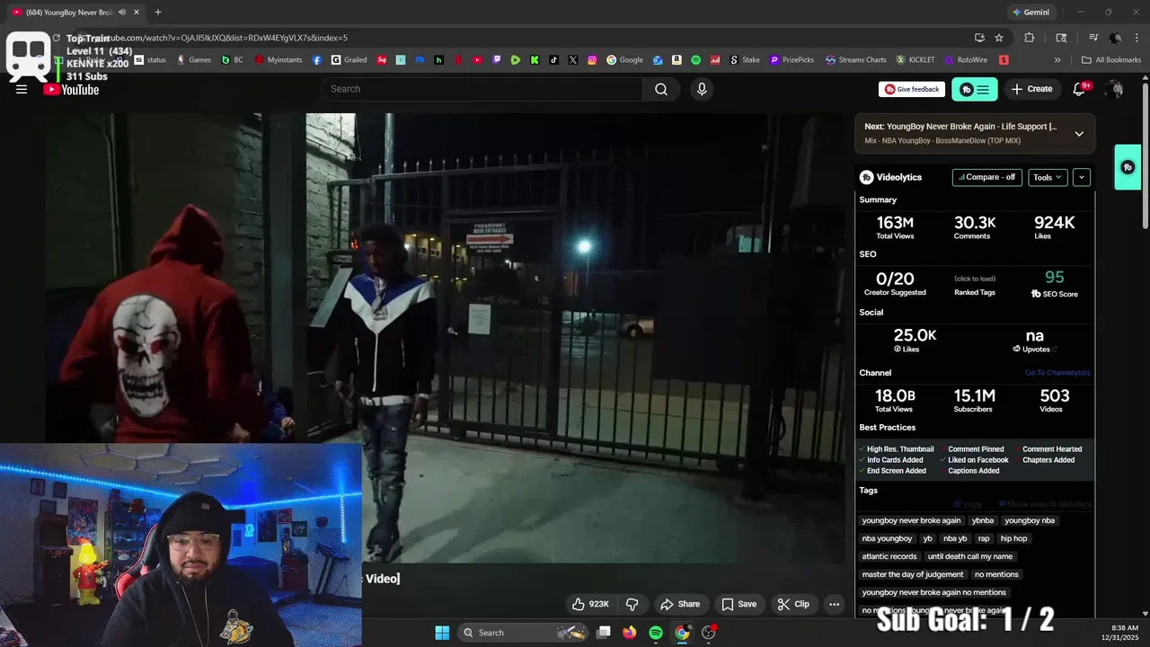Show more bookmarks with the chevron
1150x647 pixels.
tap(1057, 60)
